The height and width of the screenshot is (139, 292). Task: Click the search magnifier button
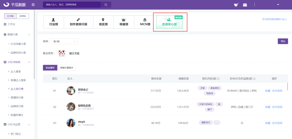click(x=106, y=5)
